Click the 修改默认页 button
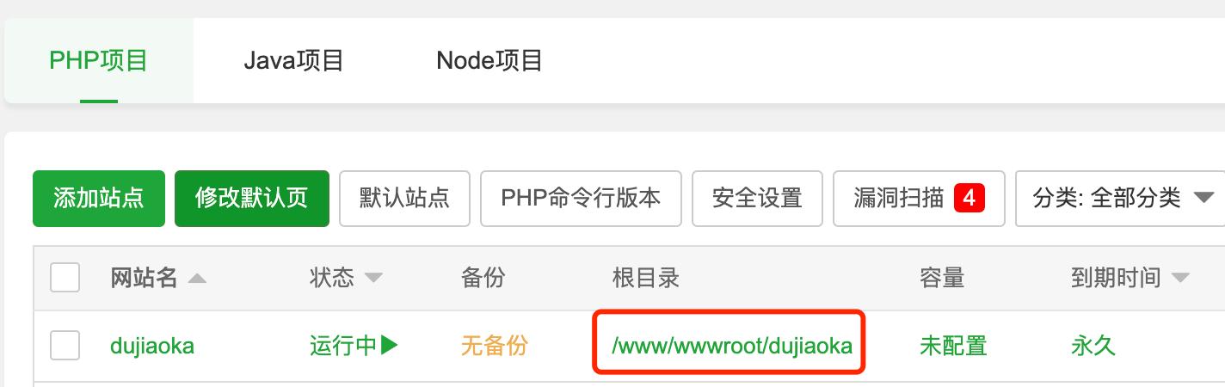The height and width of the screenshot is (387, 1225). (251, 199)
